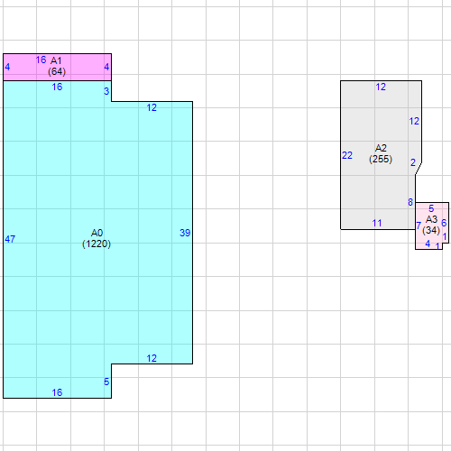Click the 2 dimension by A2's diagonal edge
This screenshot has height=451, width=451.
413,162
